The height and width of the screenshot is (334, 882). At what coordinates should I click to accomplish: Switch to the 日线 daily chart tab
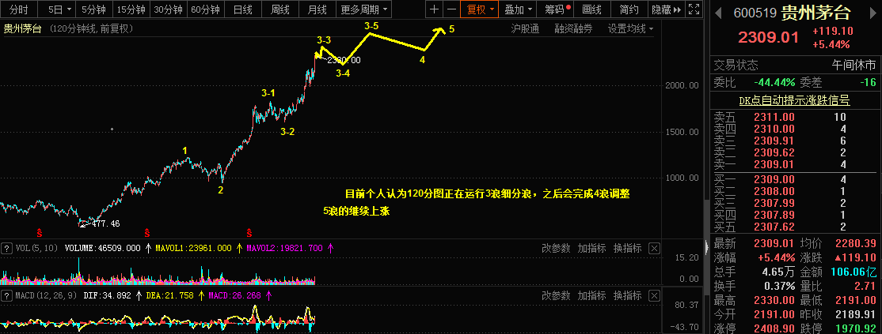(x=242, y=9)
